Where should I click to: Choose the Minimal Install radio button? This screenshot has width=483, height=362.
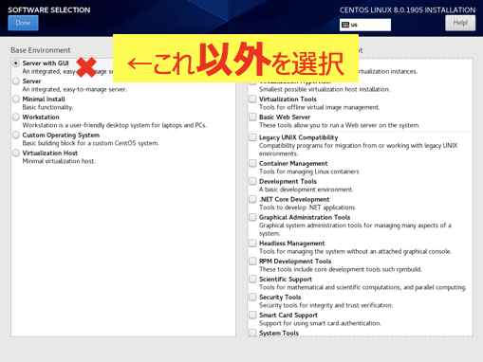pyautogui.click(x=16, y=100)
